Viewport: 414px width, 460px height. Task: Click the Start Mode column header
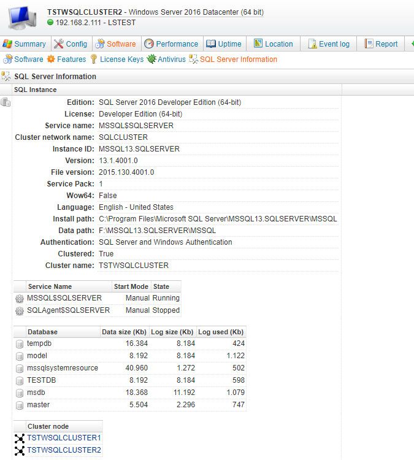(x=131, y=286)
